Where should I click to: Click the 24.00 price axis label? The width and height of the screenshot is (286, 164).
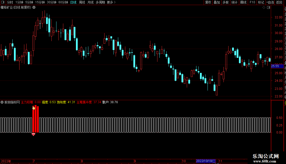click(x=278, y=80)
